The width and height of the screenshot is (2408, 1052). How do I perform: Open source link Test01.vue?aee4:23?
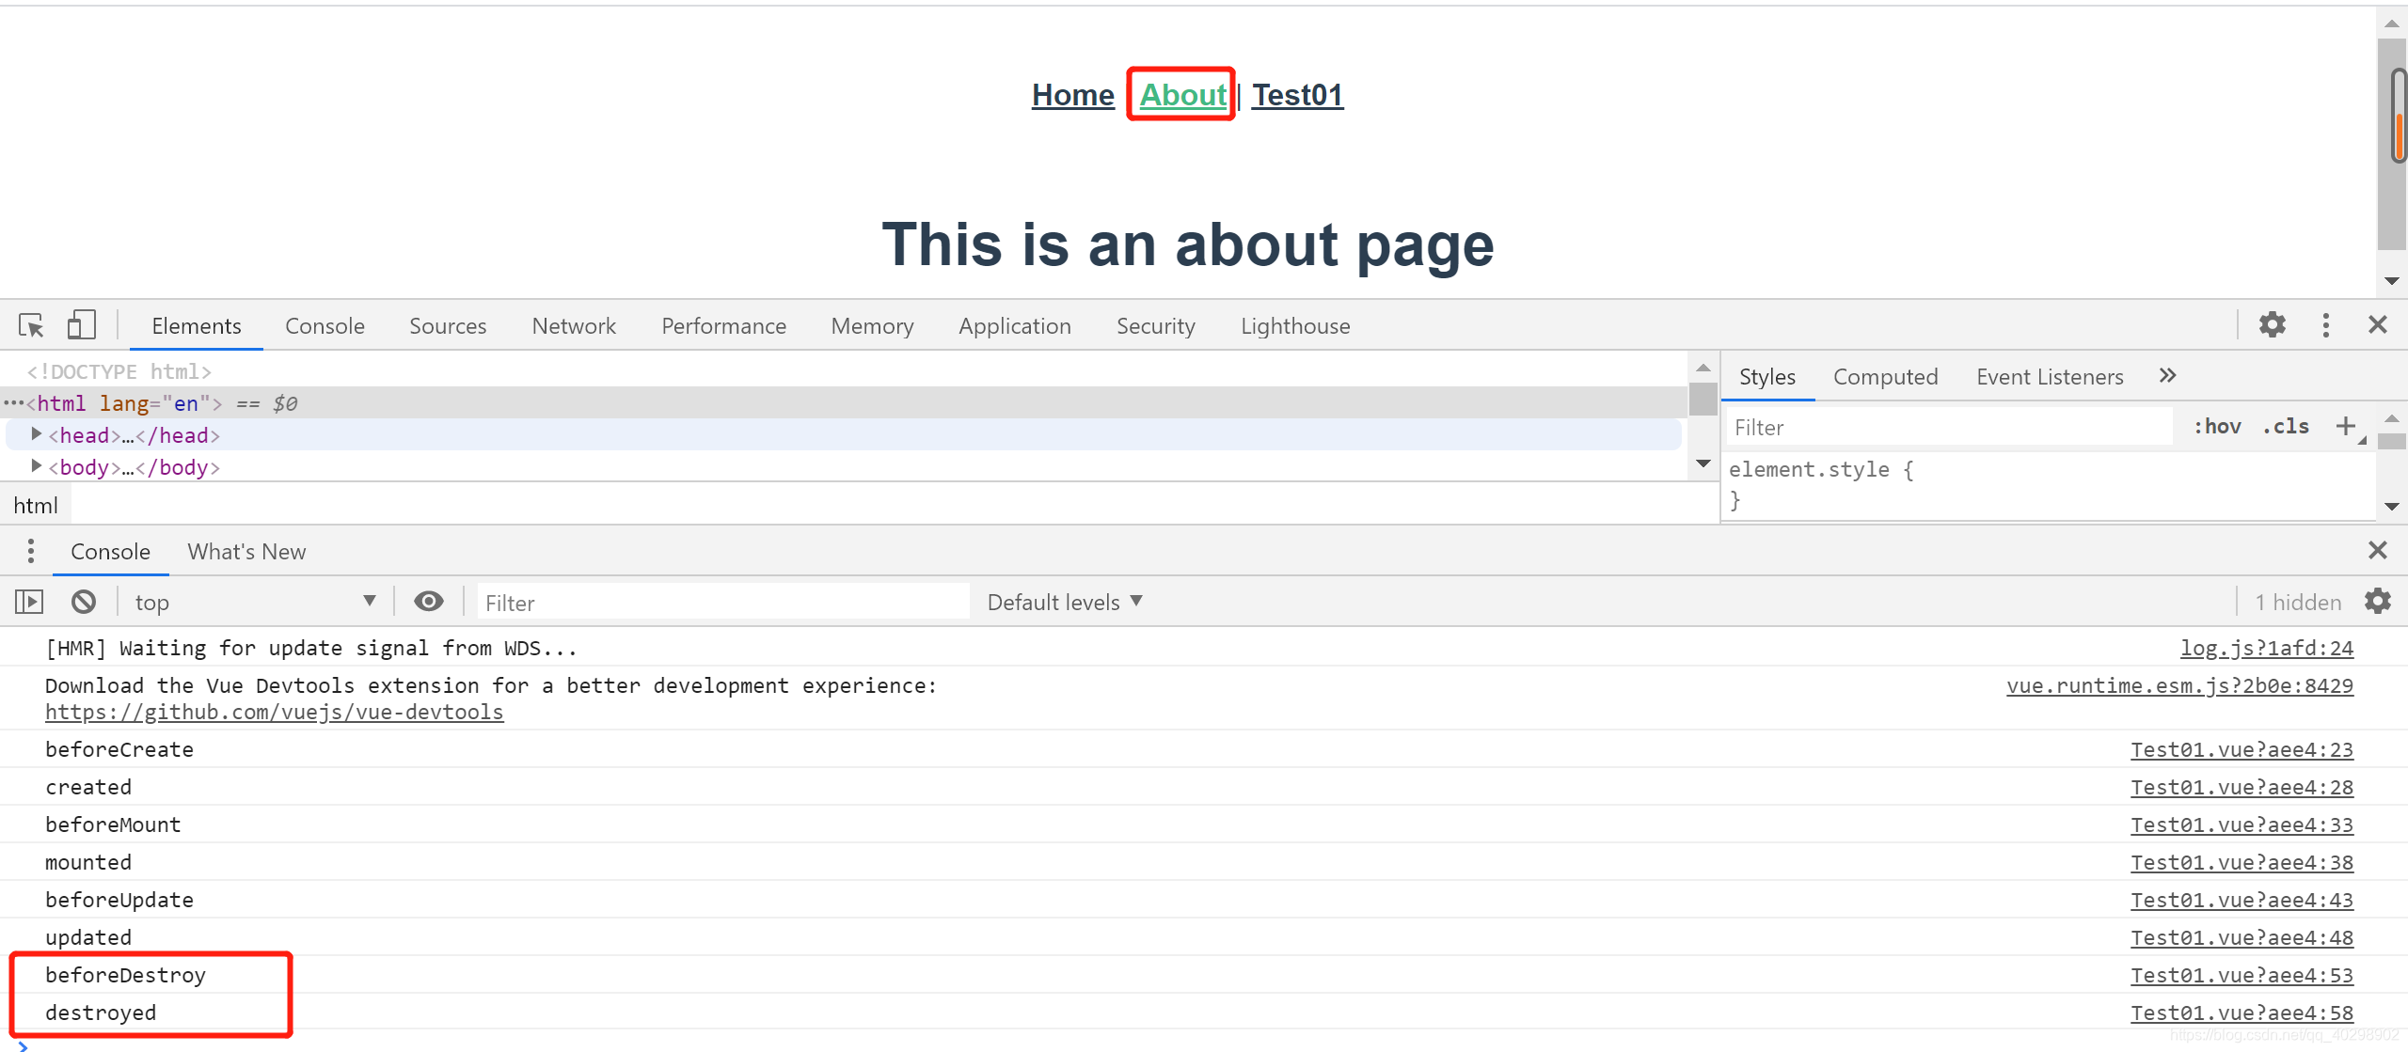click(x=2242, y=749)
